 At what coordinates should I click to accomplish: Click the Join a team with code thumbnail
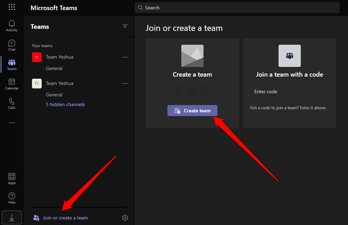pos(289,56)
